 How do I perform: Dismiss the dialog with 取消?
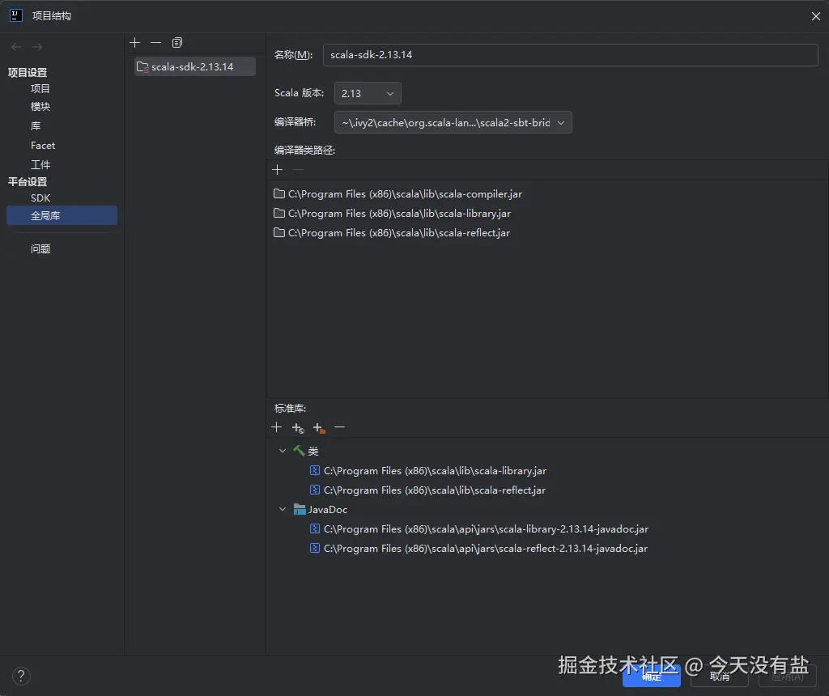click(718, 677)
